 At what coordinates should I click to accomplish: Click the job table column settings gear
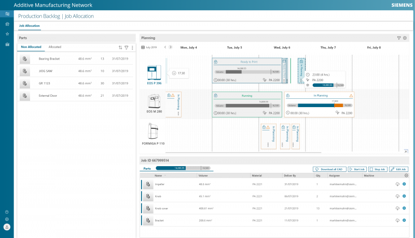pos(406,175)
